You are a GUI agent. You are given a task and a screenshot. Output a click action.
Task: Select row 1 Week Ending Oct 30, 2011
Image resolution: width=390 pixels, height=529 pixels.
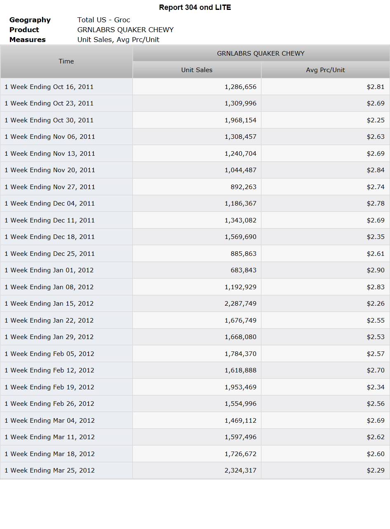coord(195,120)
